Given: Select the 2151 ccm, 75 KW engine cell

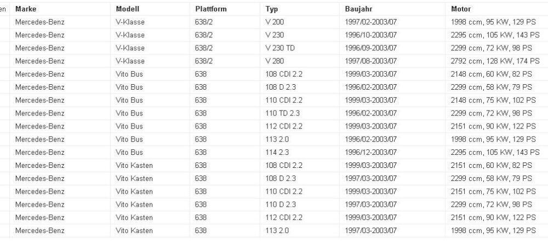Looking at the screenshot, I should coord(492,191).
